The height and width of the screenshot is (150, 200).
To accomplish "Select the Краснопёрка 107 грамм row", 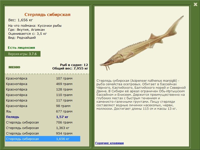I will (x=43, y=78).
